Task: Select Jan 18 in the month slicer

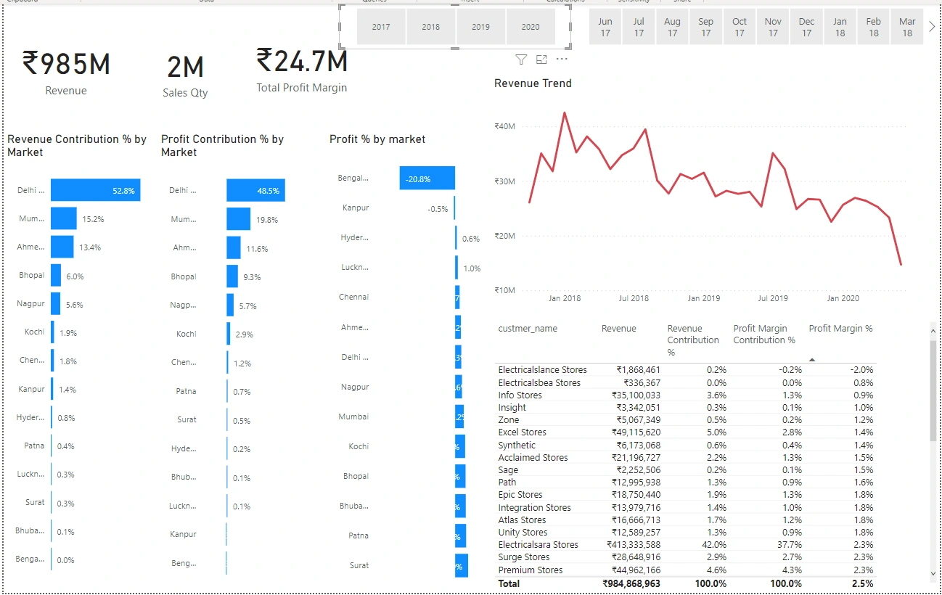Action: point(840,27)
